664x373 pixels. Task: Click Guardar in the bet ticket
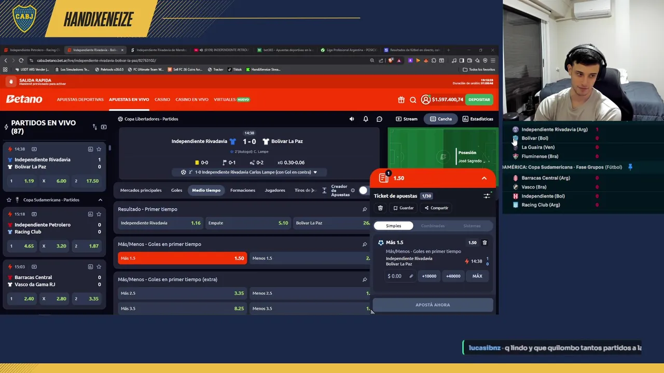(403, 208)
